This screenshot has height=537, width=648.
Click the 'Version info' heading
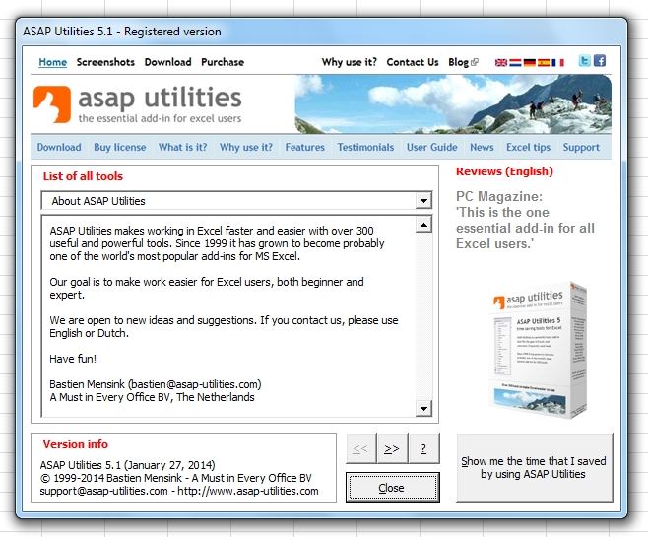76,444
